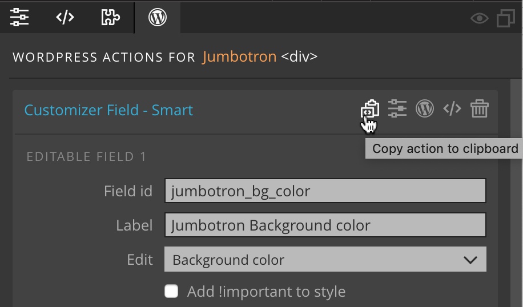Click the Field id input box

pyautogui.click(x=325, y=191)
